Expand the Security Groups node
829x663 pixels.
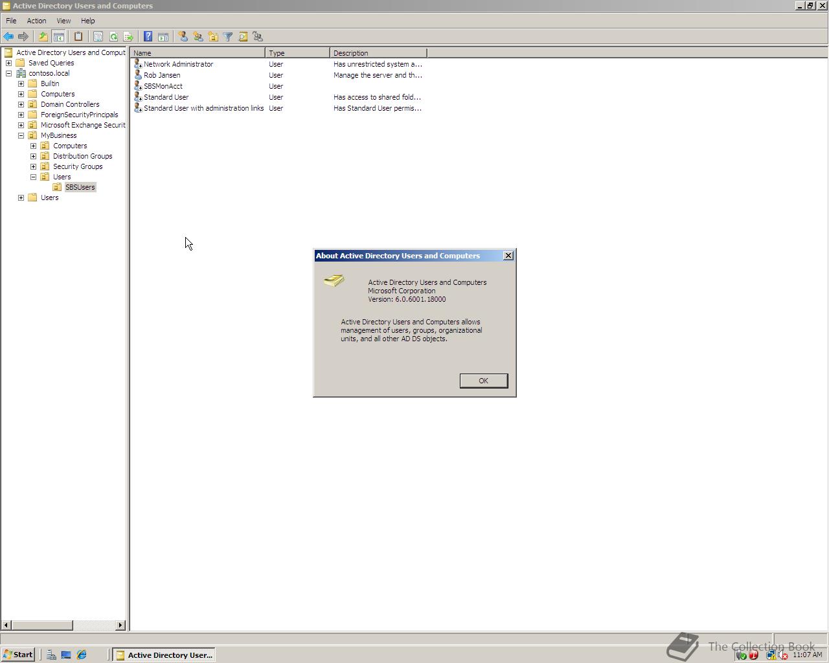[x=33, y=166]
